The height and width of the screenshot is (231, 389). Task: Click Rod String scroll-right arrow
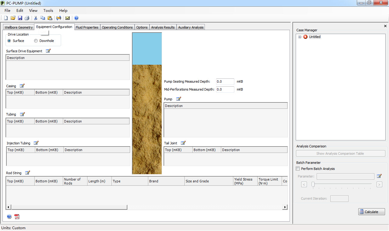pos(285,207)
